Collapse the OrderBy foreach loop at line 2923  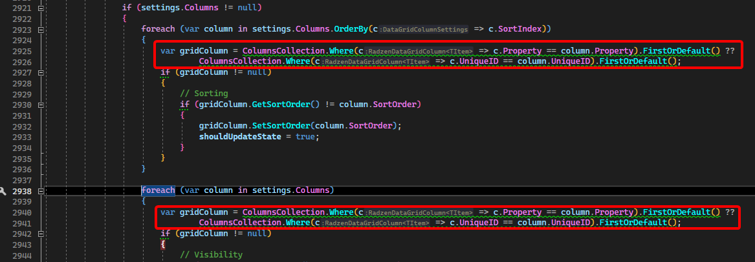tap(41, 30)
